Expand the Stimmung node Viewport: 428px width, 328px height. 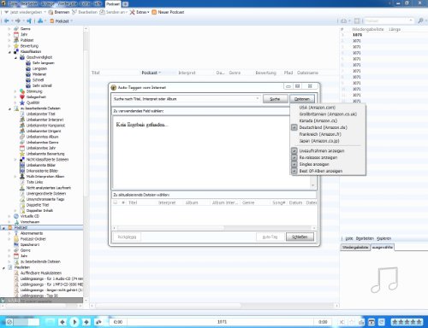(x=15, y=91)
